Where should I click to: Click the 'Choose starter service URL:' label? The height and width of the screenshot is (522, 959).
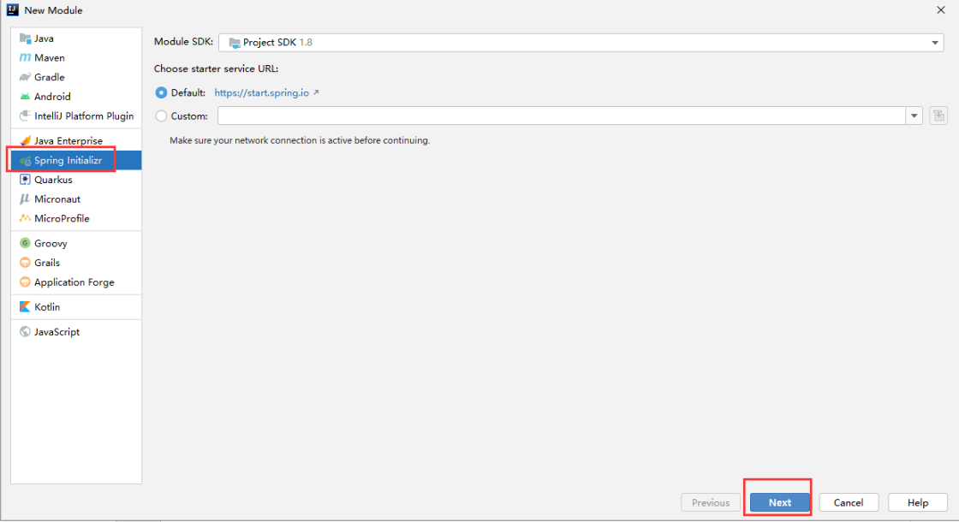[x=216, y=69]
